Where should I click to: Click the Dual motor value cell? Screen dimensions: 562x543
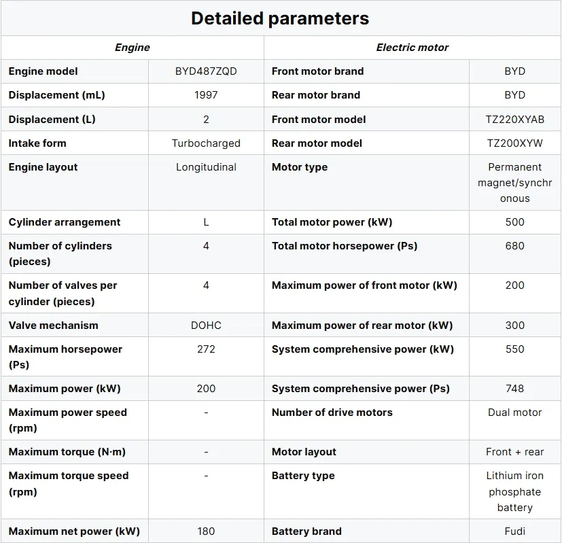pos(515,413)
